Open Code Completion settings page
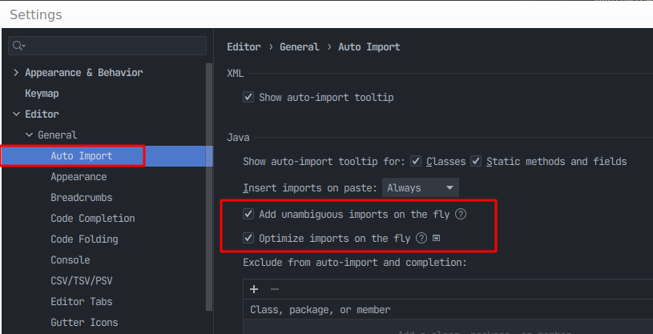 tap(93, 218)
